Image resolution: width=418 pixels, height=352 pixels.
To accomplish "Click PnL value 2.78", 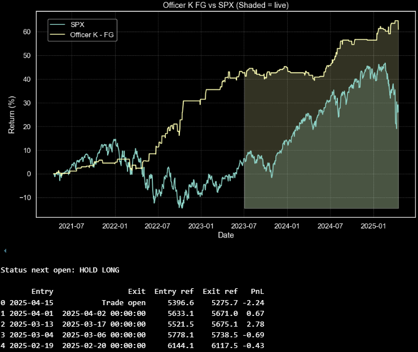I will (x=256, y=324).
